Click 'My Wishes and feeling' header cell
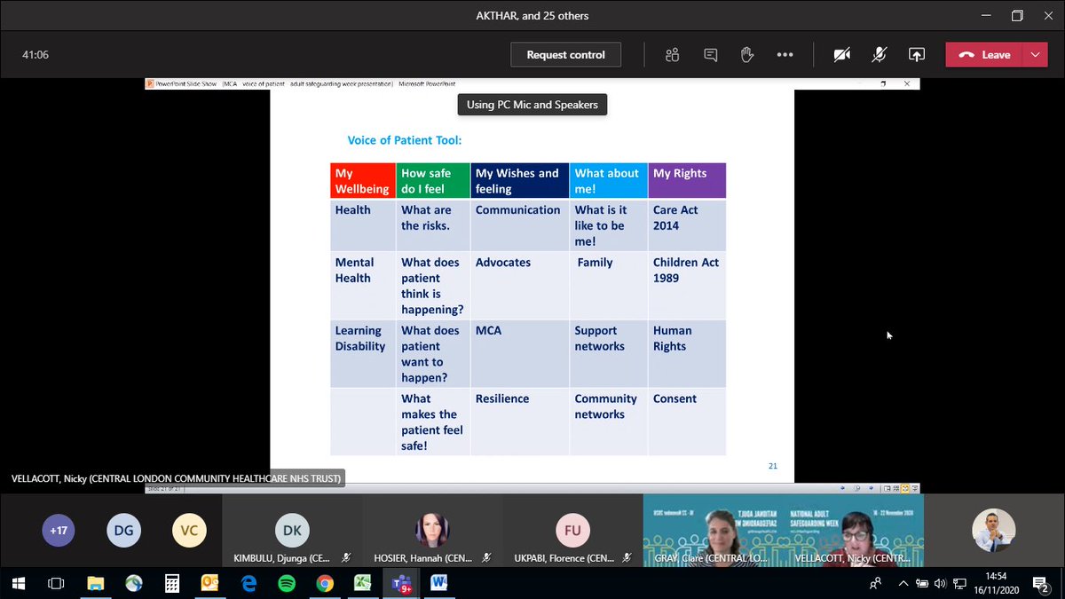 520,180
